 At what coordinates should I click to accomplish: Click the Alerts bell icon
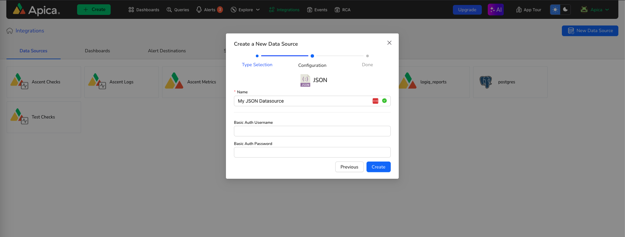tap(199, 10)
